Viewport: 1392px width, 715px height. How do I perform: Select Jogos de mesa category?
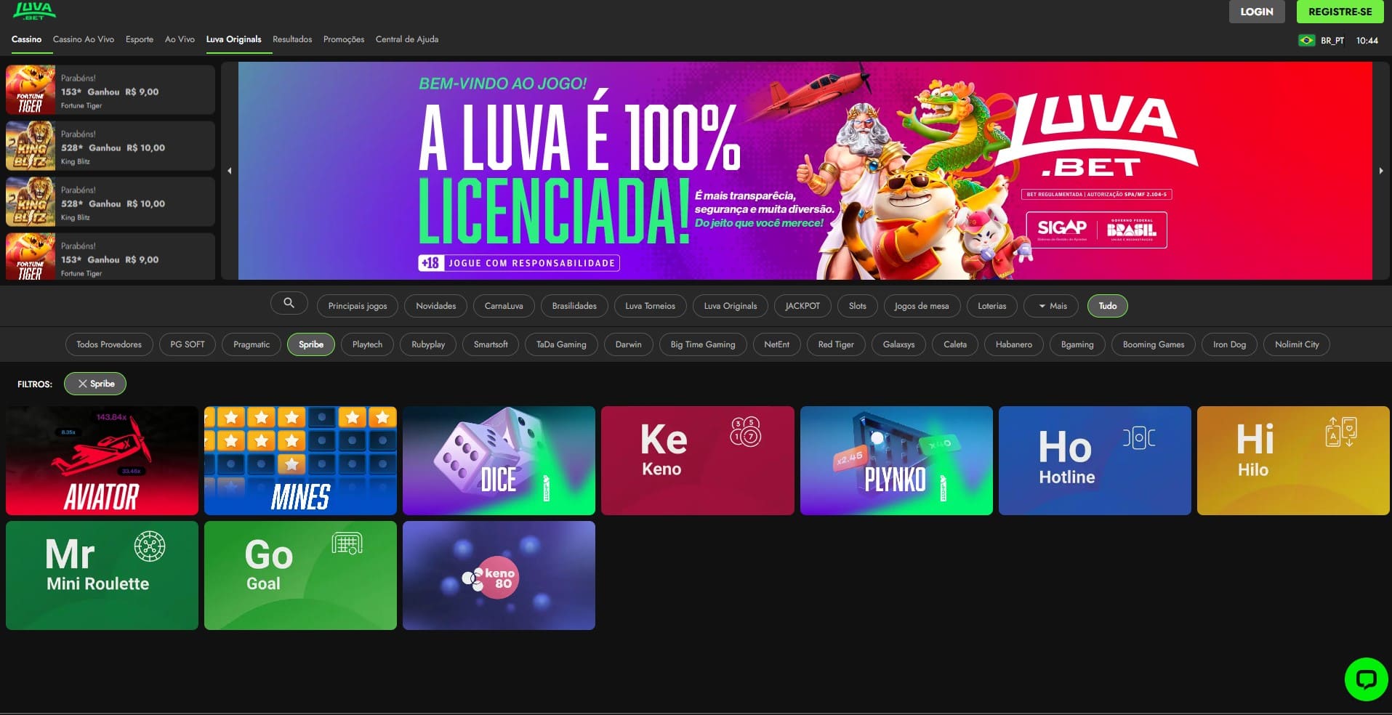pos(922,306)
